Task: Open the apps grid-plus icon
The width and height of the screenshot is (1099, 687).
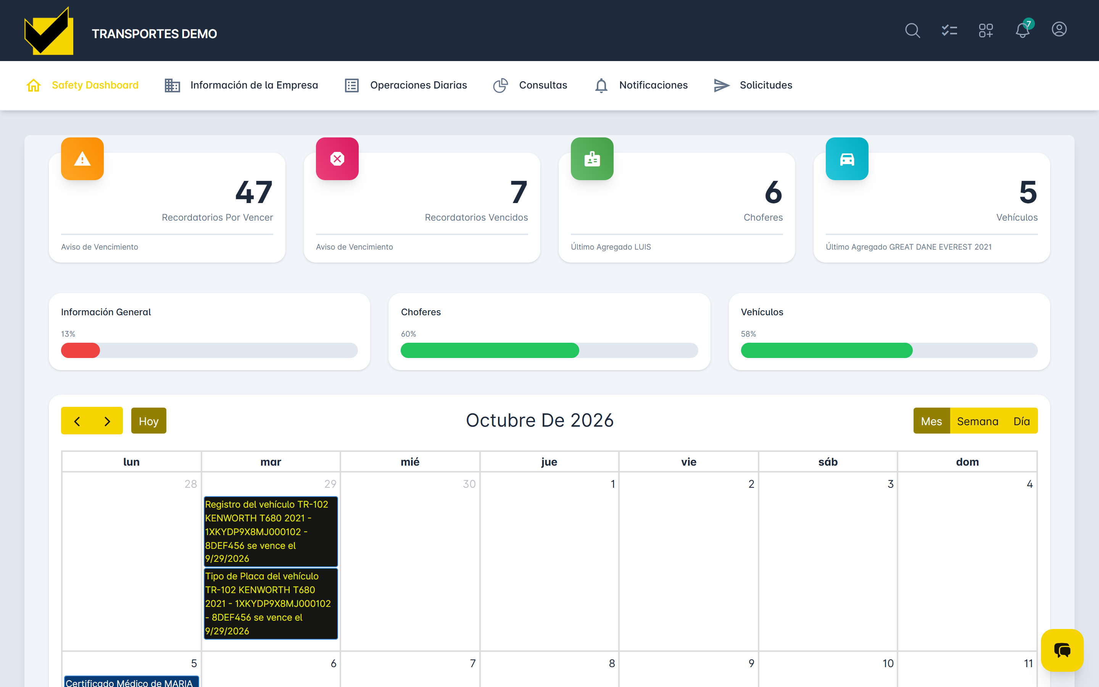Action: click(x=986, y=31)
